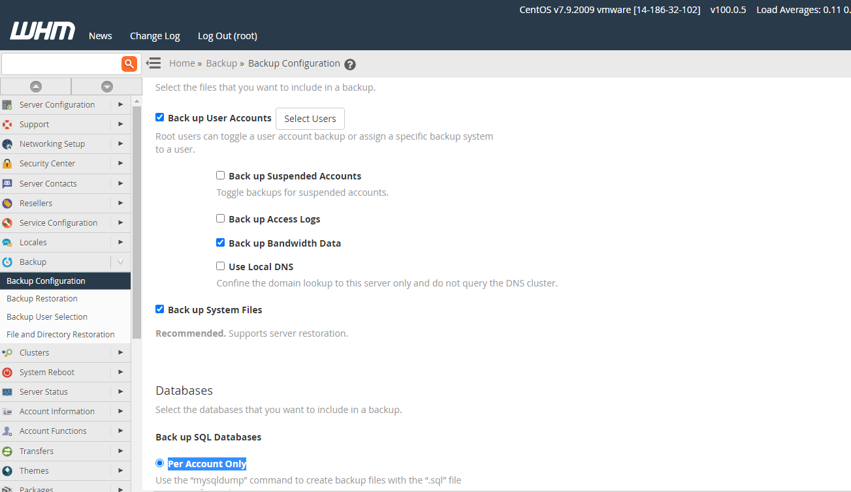
Task: Click into the sidebar search field
Action: (x=61, y=64)
